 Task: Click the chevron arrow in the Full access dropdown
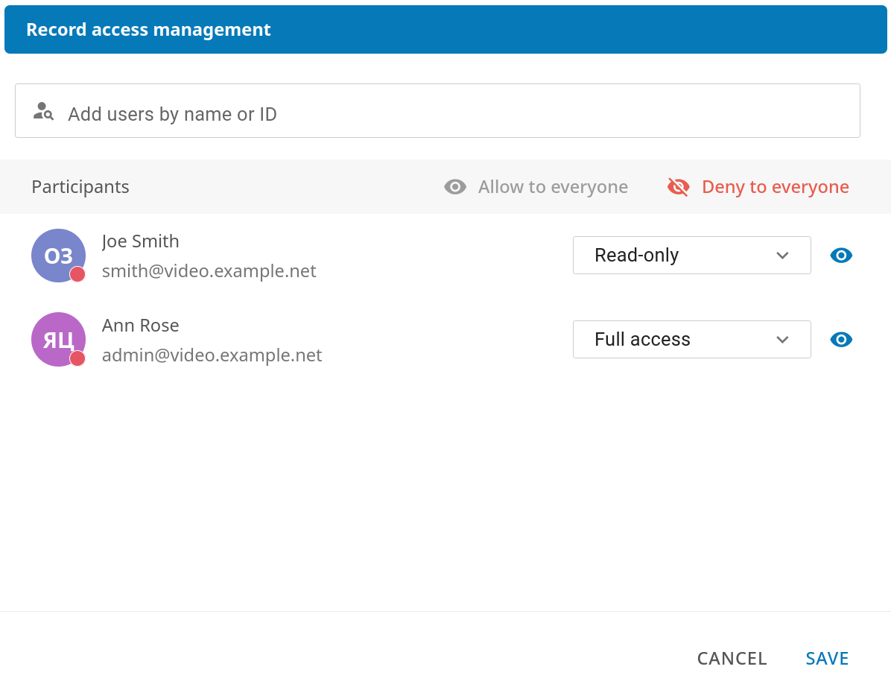tap(782, 340)
